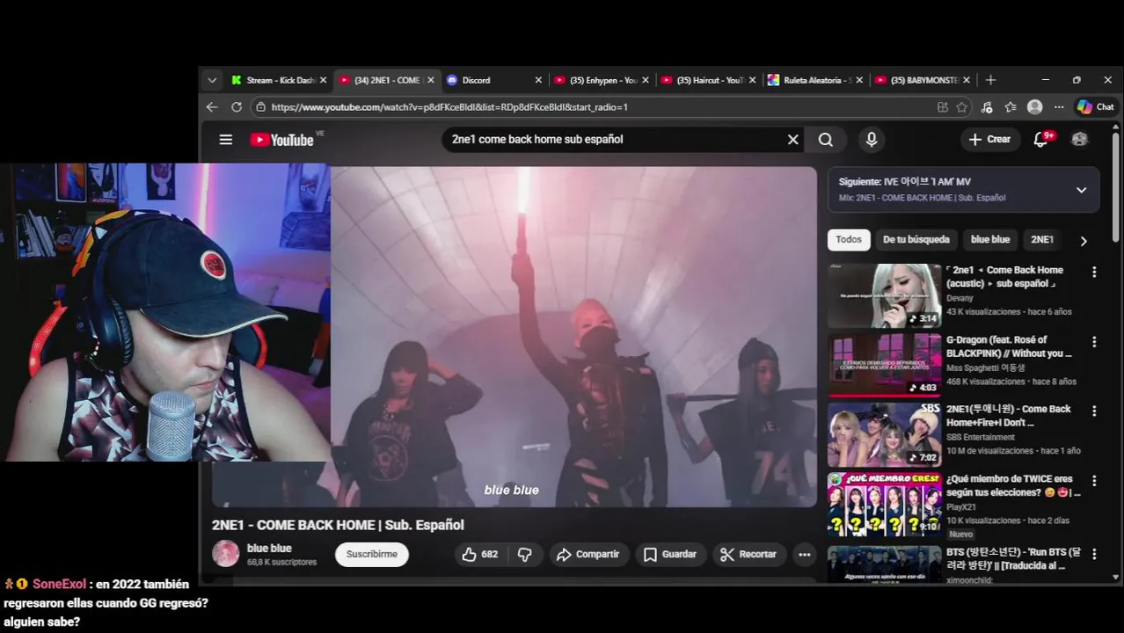This screenshot has width=1124, height=633.
Task: Open blue blue channel name link
Action: (269, 548)
